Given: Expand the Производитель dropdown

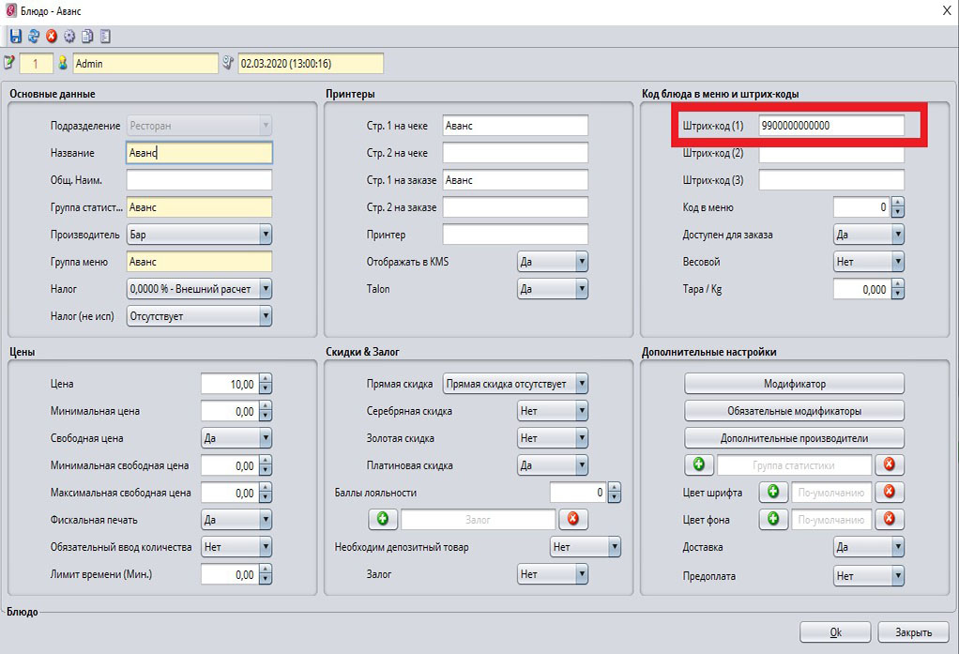Looking at the screenshot, I should 265,235.
